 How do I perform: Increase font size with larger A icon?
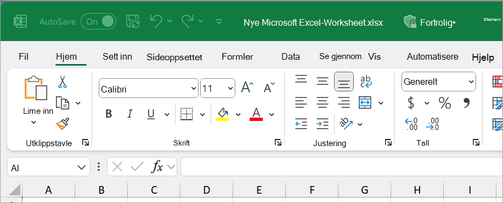pos(247,87)
